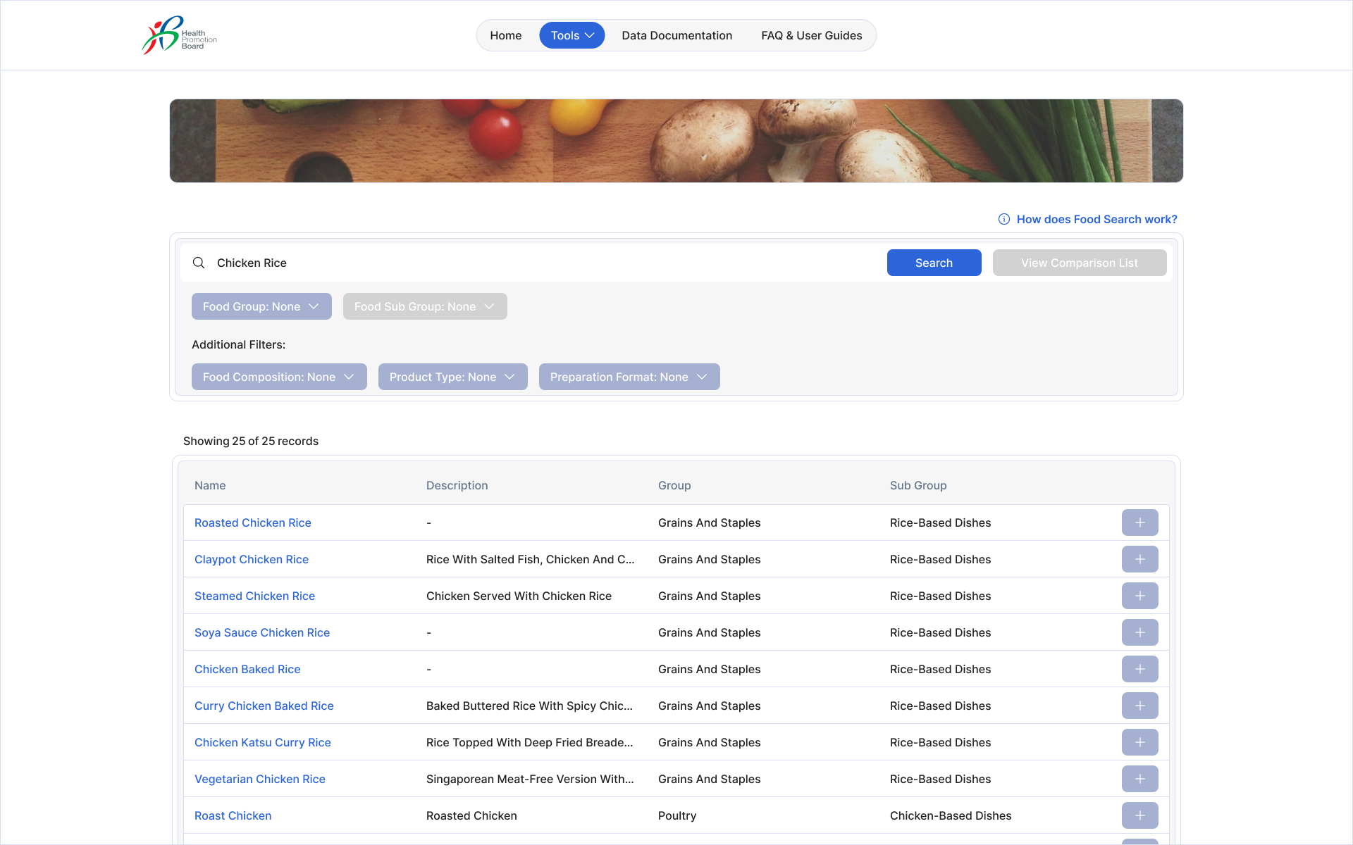Screen dimensions: 1353x845
Task: Open the Steamed Chicken Rice record
Action: pyautogui.click(x=254, y=596)
